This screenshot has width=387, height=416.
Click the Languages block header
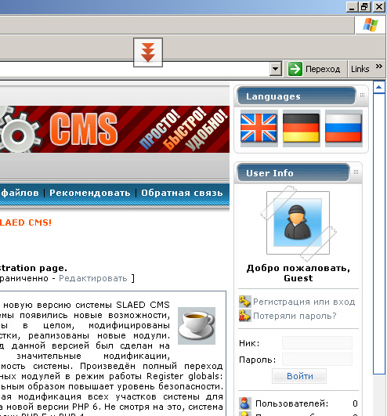tap(297, 96)
